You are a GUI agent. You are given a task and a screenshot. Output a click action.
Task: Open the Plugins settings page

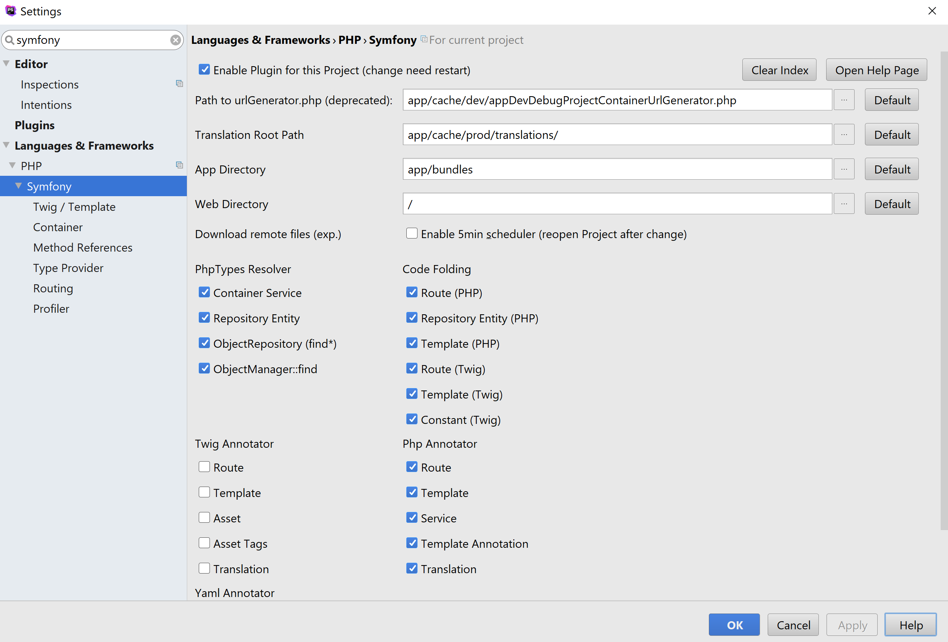[35, 125]
